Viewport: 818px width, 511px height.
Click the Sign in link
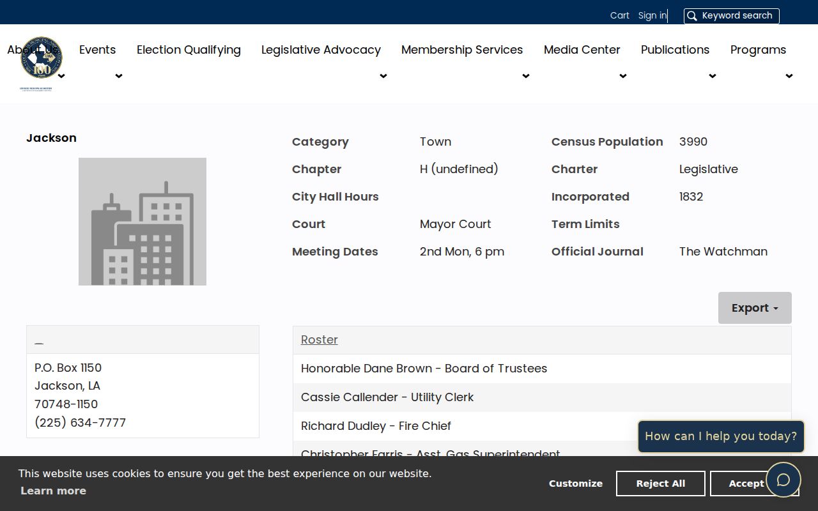(652, 15)
